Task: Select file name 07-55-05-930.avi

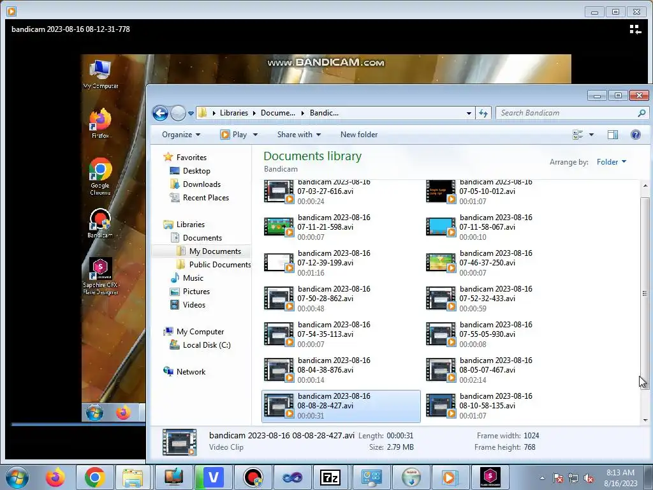Action: click(x=495, y=329)
